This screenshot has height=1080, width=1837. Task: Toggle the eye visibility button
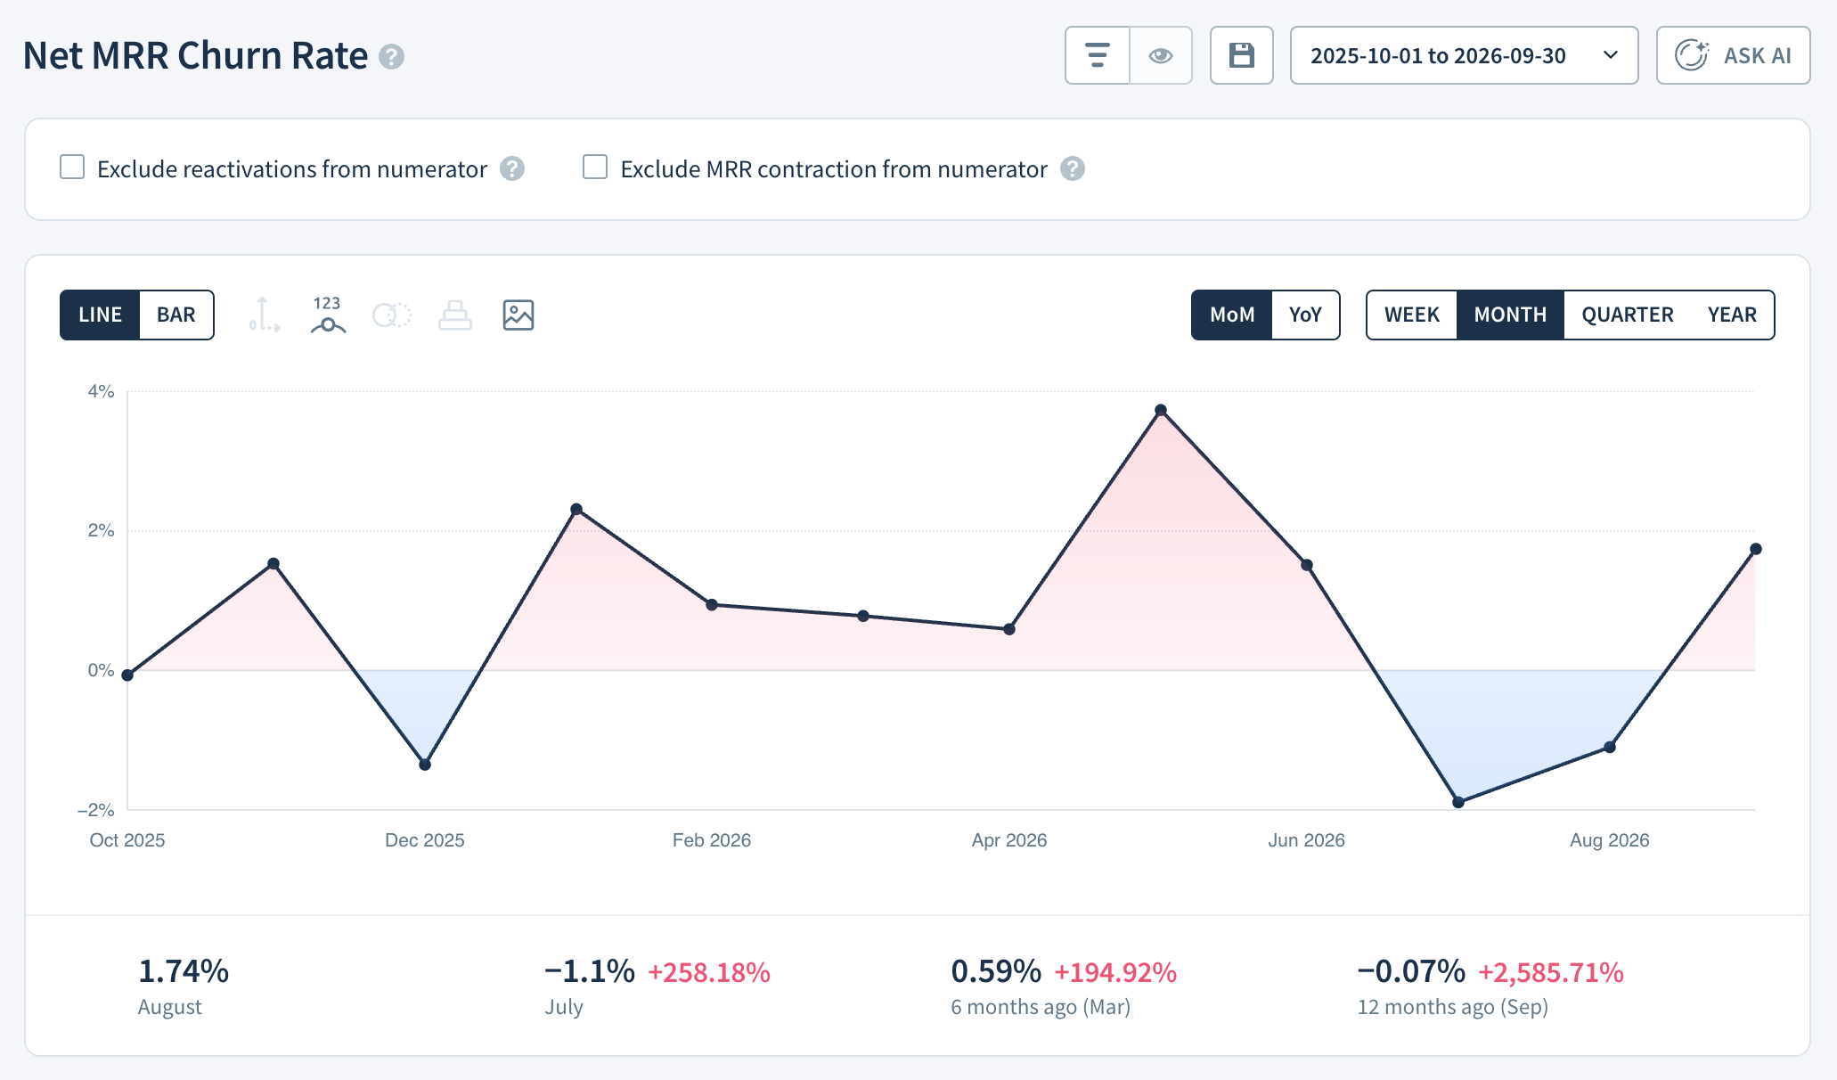click(1161, 55)
